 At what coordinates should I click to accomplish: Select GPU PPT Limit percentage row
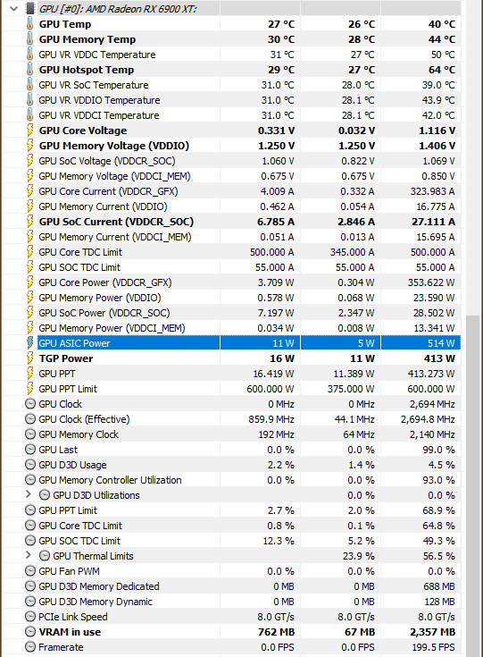(x=232, y=510)
